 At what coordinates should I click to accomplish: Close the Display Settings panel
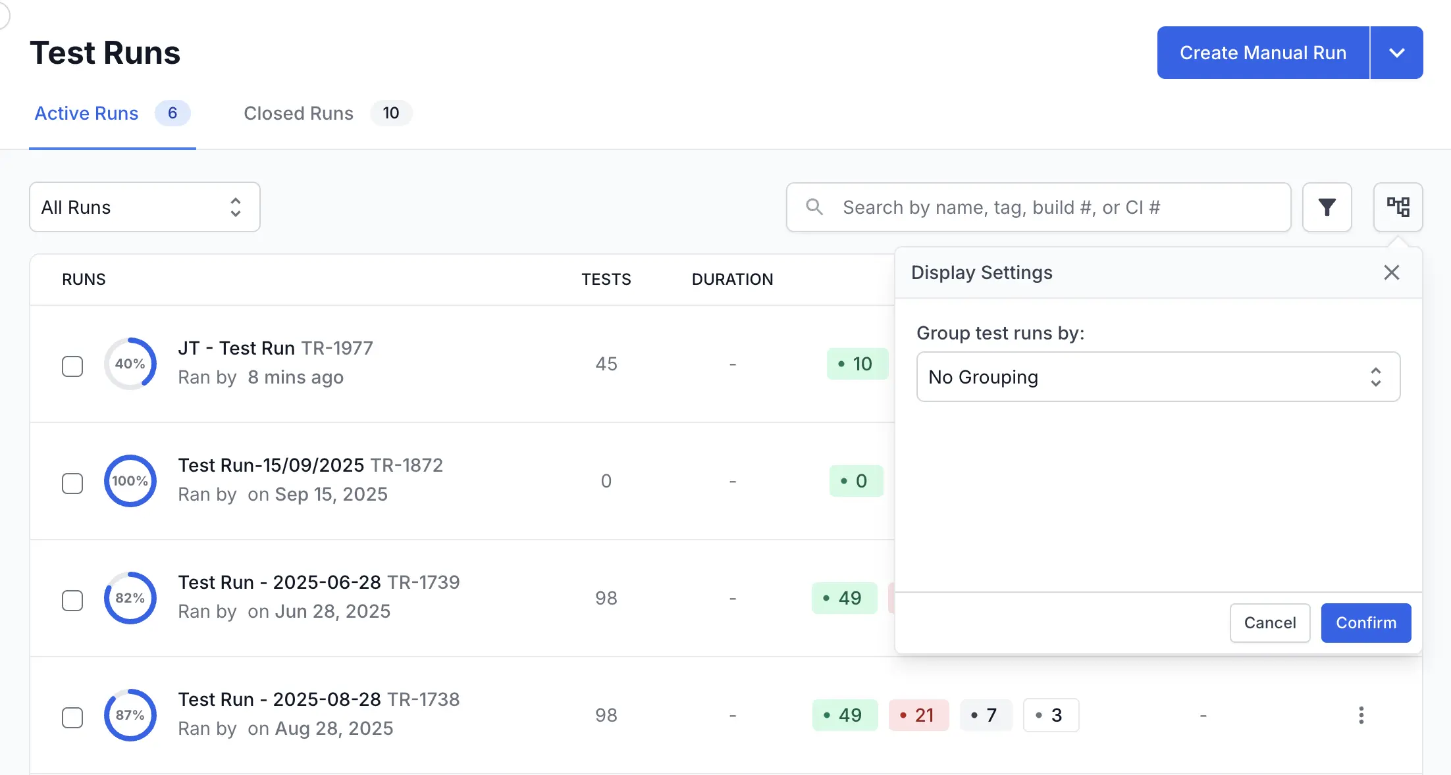[1391, 272]
